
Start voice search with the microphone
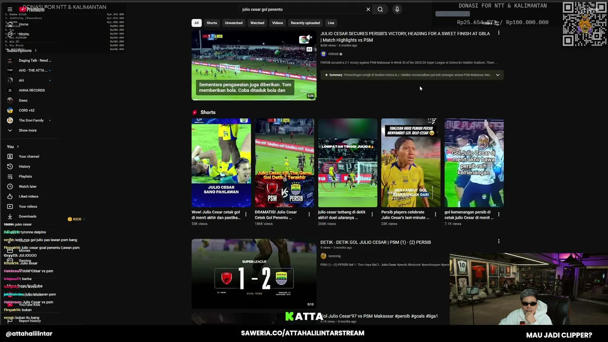(x=397, y=9)
